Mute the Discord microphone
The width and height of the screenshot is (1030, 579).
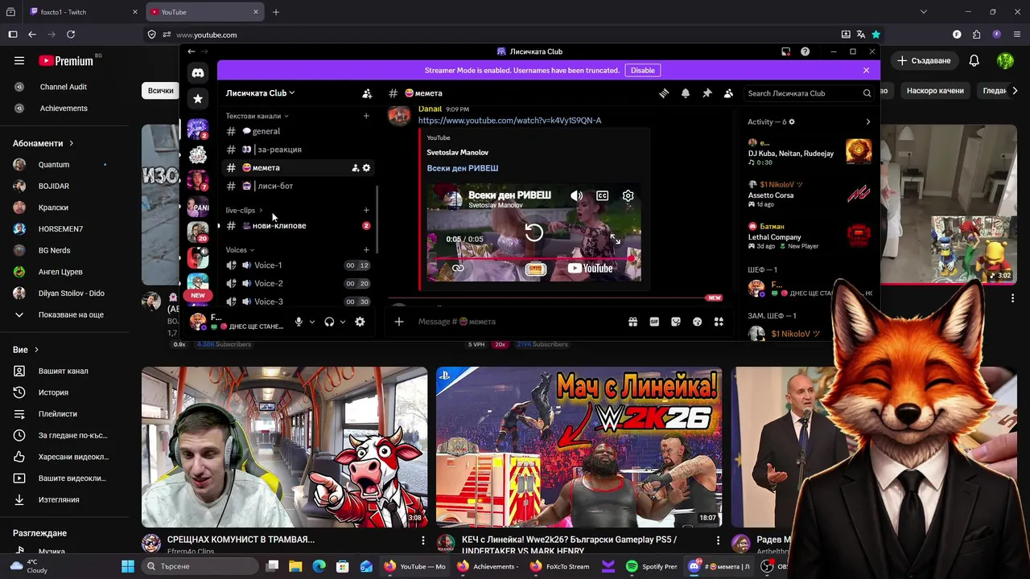tap(299, 322)
